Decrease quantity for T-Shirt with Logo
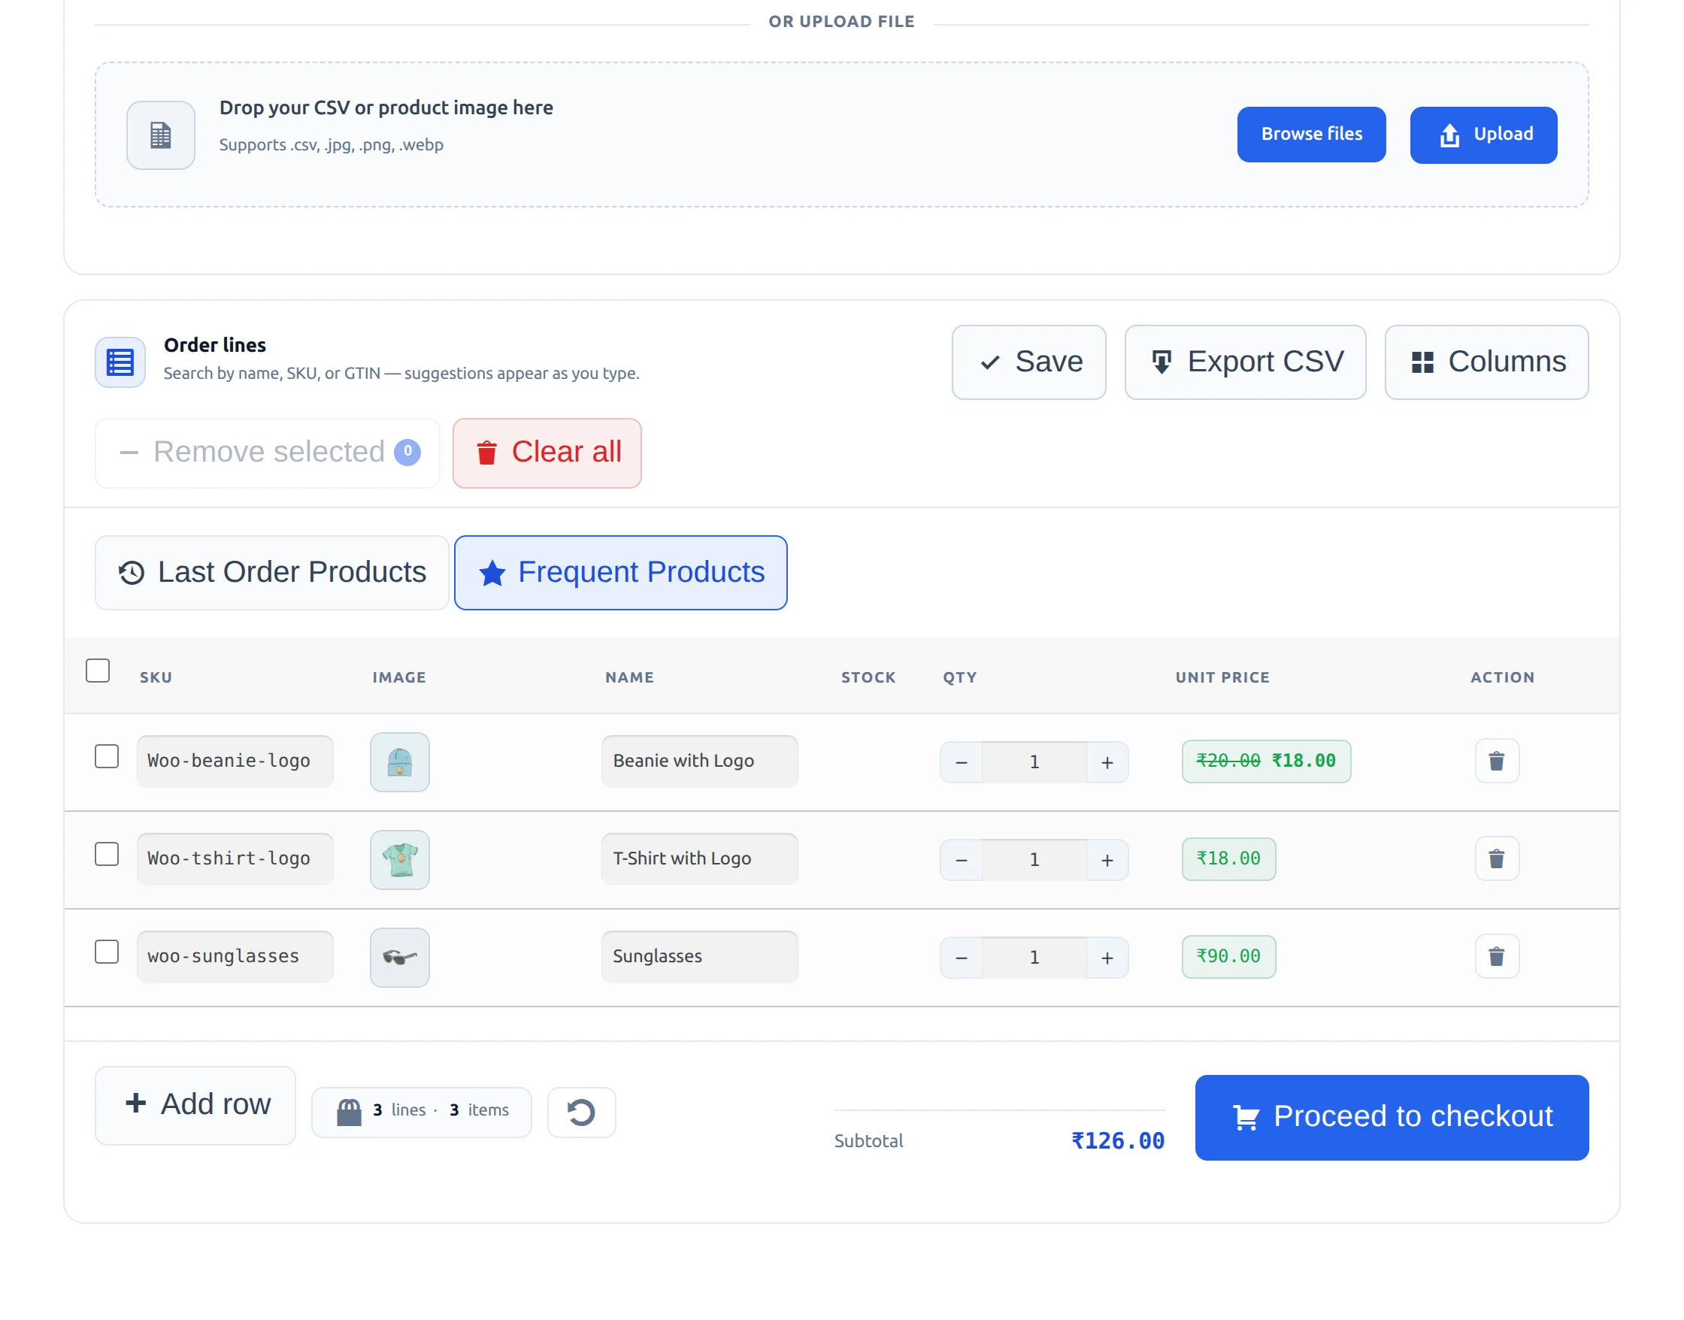Viewport: 1684px width, 1320px height. [x=961, y=859]
